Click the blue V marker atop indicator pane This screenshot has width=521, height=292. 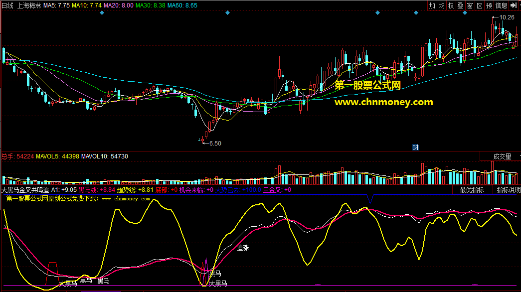click(370, 199)
